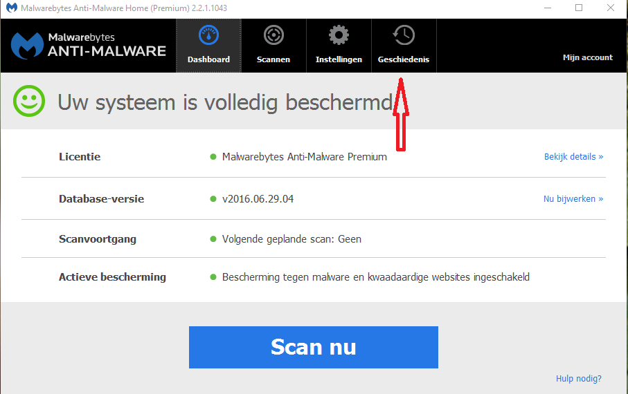Open the Dashboard gauge icon
Screen dimensions: 628x394
[208, 35]
